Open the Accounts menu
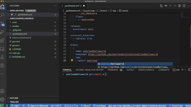 coord(2,91)
